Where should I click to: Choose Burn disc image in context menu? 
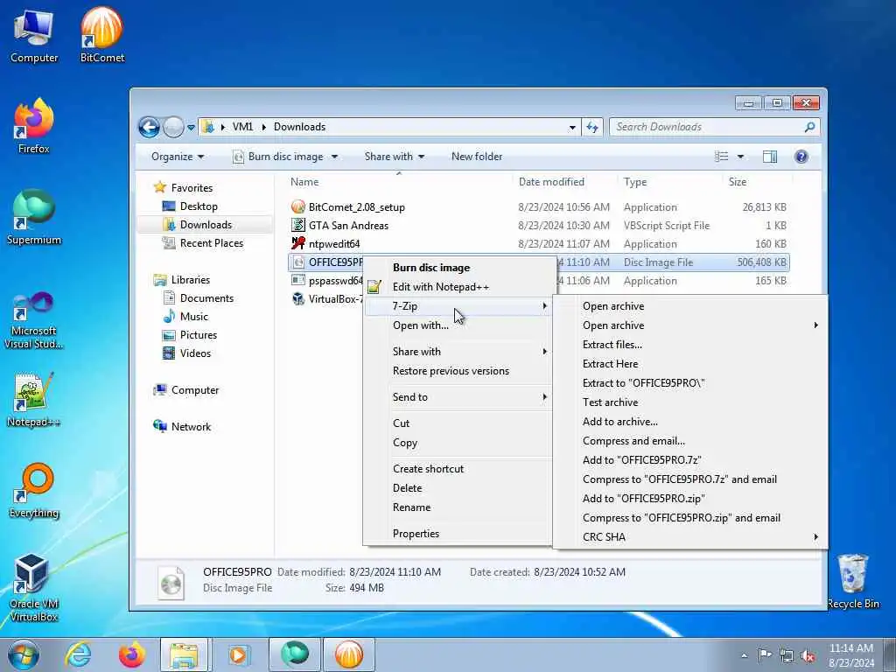click(x=431, y=268)
